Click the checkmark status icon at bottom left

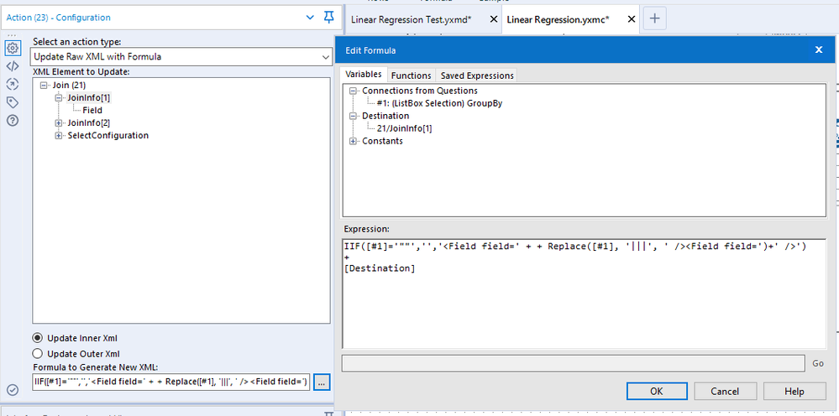[x=13, y=390]
